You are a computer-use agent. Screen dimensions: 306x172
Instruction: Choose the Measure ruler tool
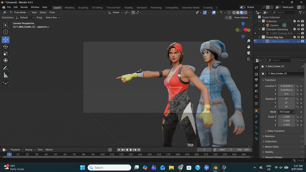tap(6, 75)
